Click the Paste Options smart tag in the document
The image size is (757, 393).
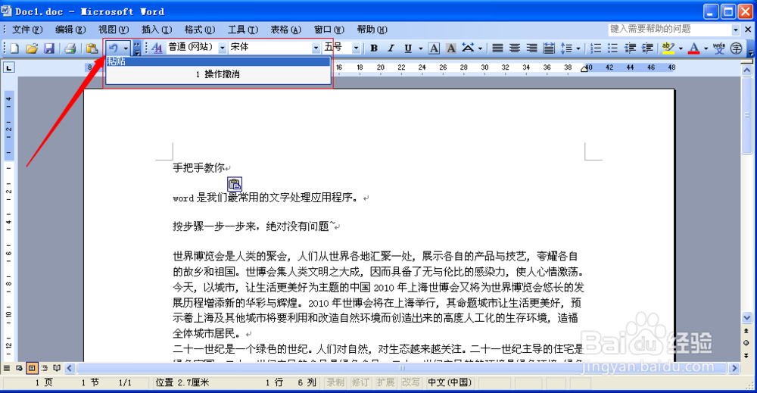pos(235,184)
